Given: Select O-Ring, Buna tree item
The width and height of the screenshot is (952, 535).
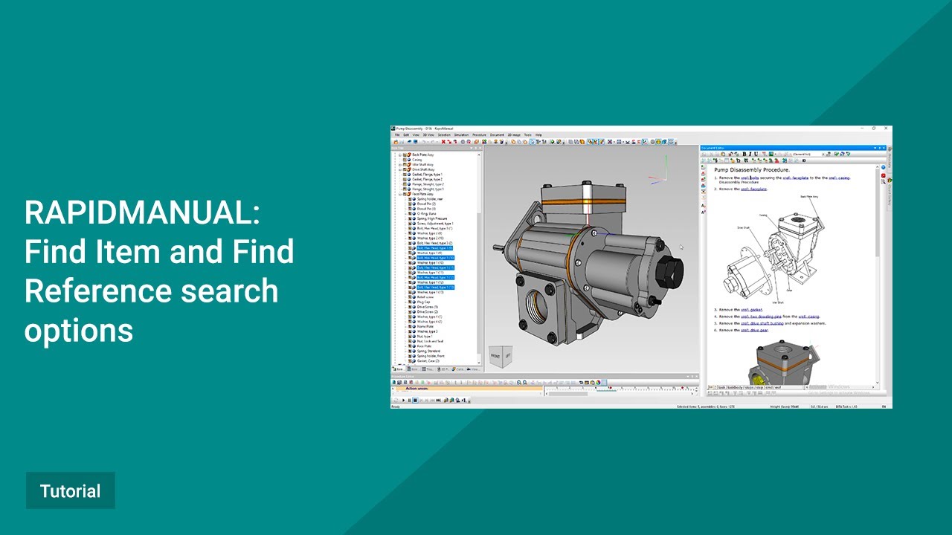Looking at the screenshot, I should coord(427,213).
